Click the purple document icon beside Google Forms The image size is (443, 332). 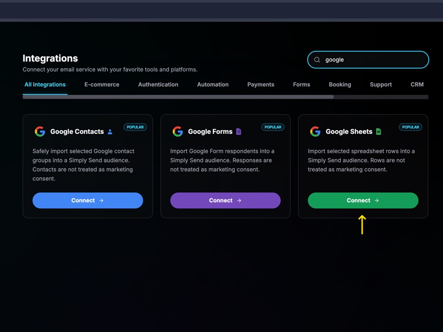239,131
